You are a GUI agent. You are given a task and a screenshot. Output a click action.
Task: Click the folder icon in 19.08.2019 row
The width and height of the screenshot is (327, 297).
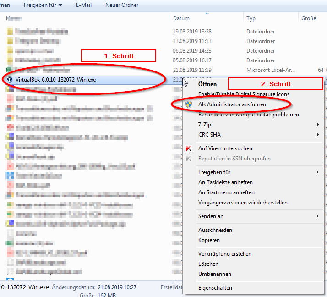tap(10, 32)
